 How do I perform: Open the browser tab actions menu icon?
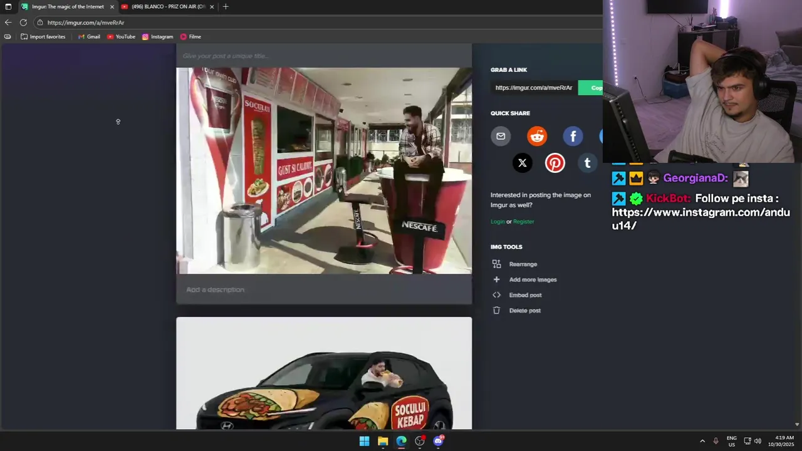coord(8,6)
